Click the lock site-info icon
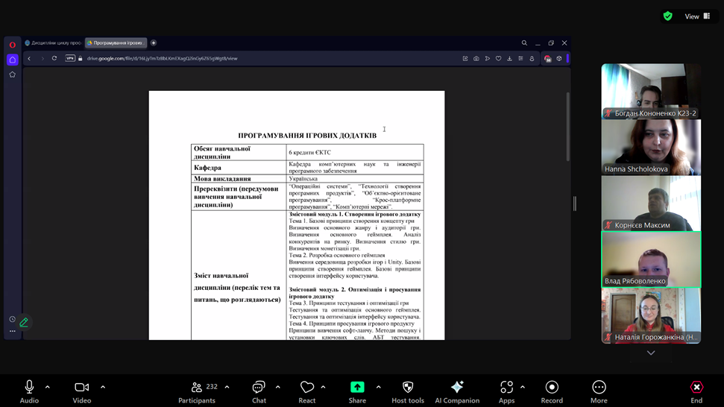 pyautogui.click(x=81, y=59)
